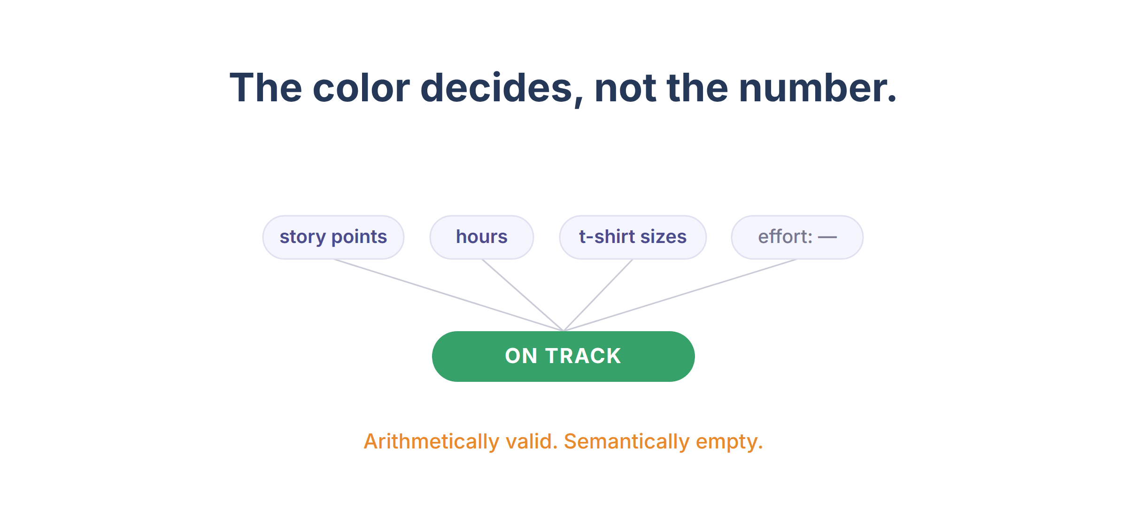Click the connector line from the effort pill
The width and height of the screenshot is (1127, 516).
[x=680, y=295]
